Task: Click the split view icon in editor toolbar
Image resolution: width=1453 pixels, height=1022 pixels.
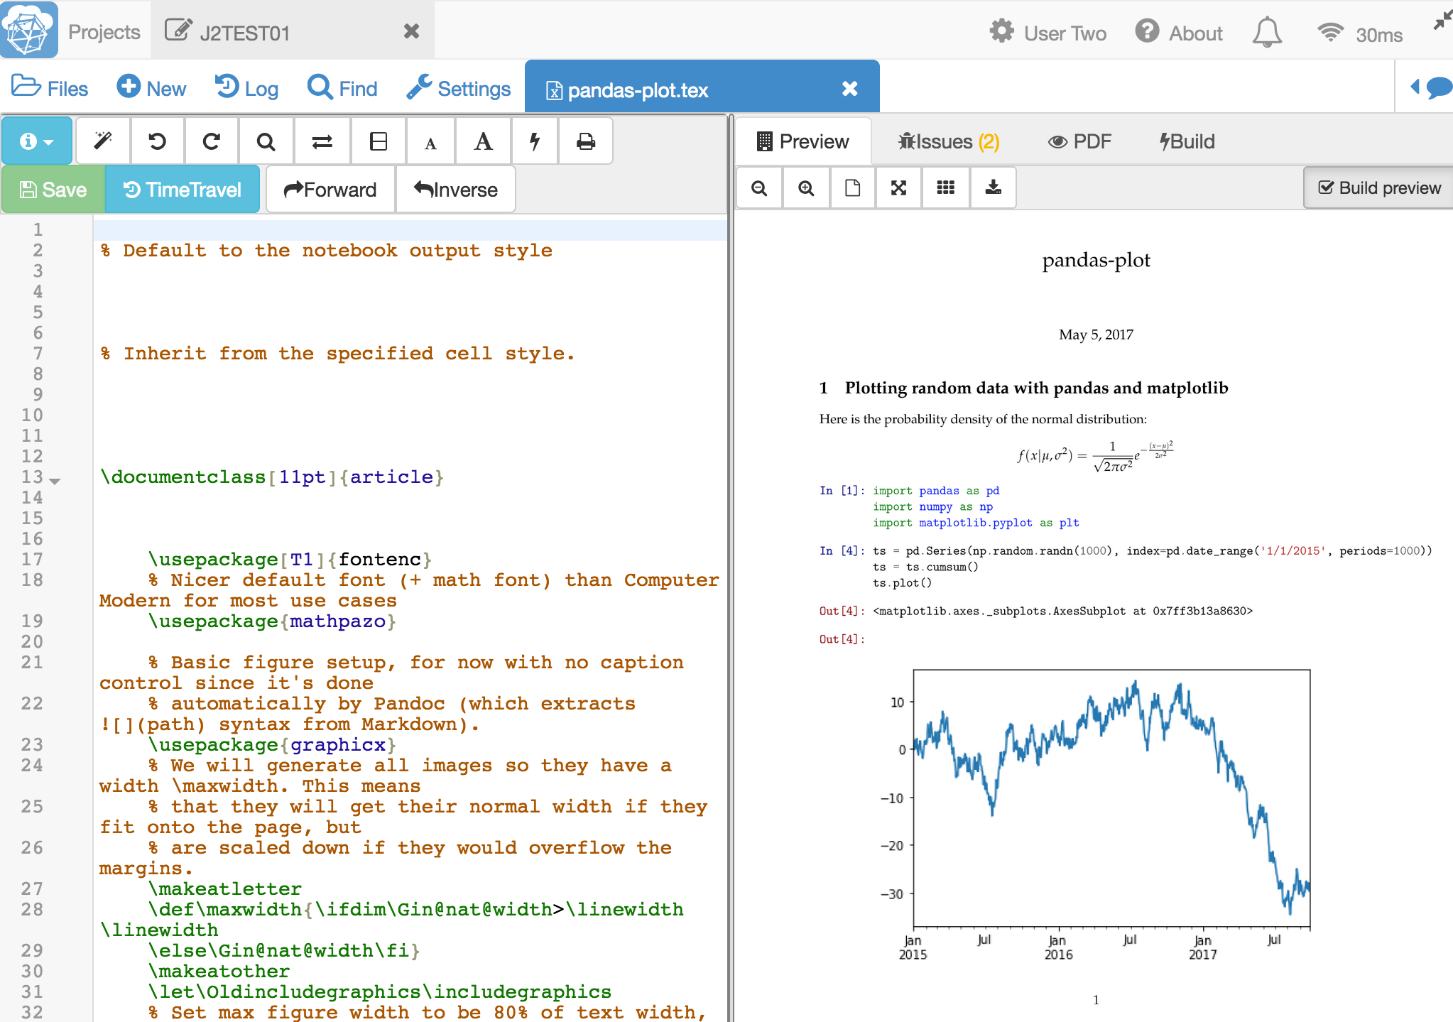Action: click(379, 141)
